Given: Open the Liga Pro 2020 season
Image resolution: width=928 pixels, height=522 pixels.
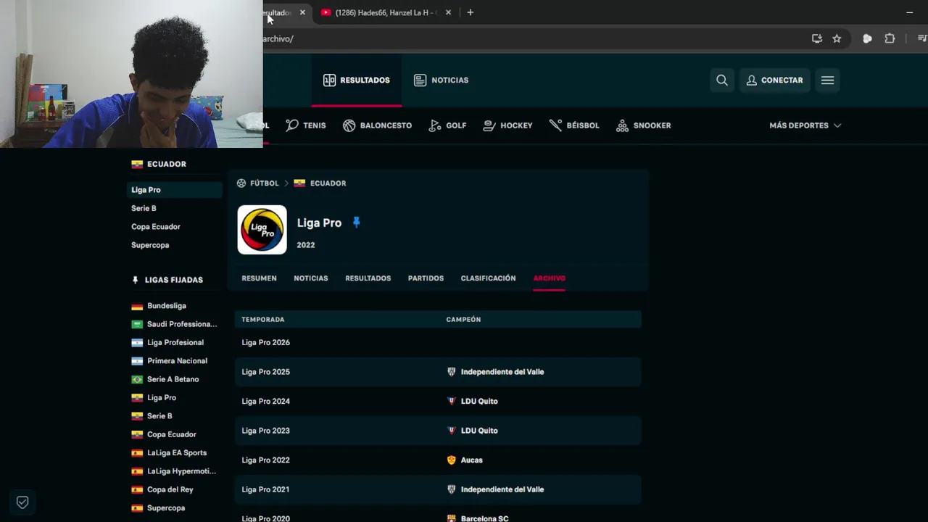Looking at the screenshot, I should click(265, 518).
